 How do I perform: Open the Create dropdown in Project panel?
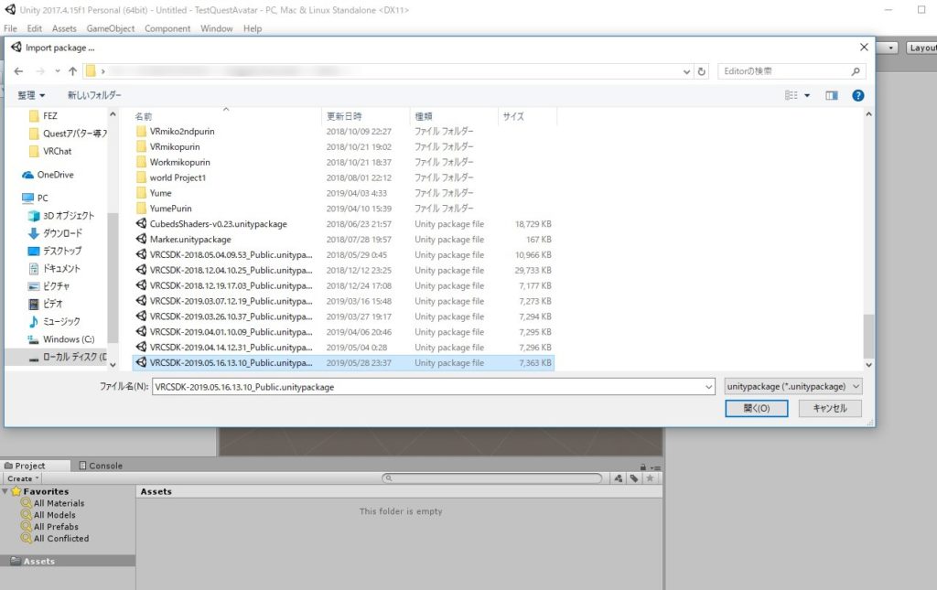22,478
